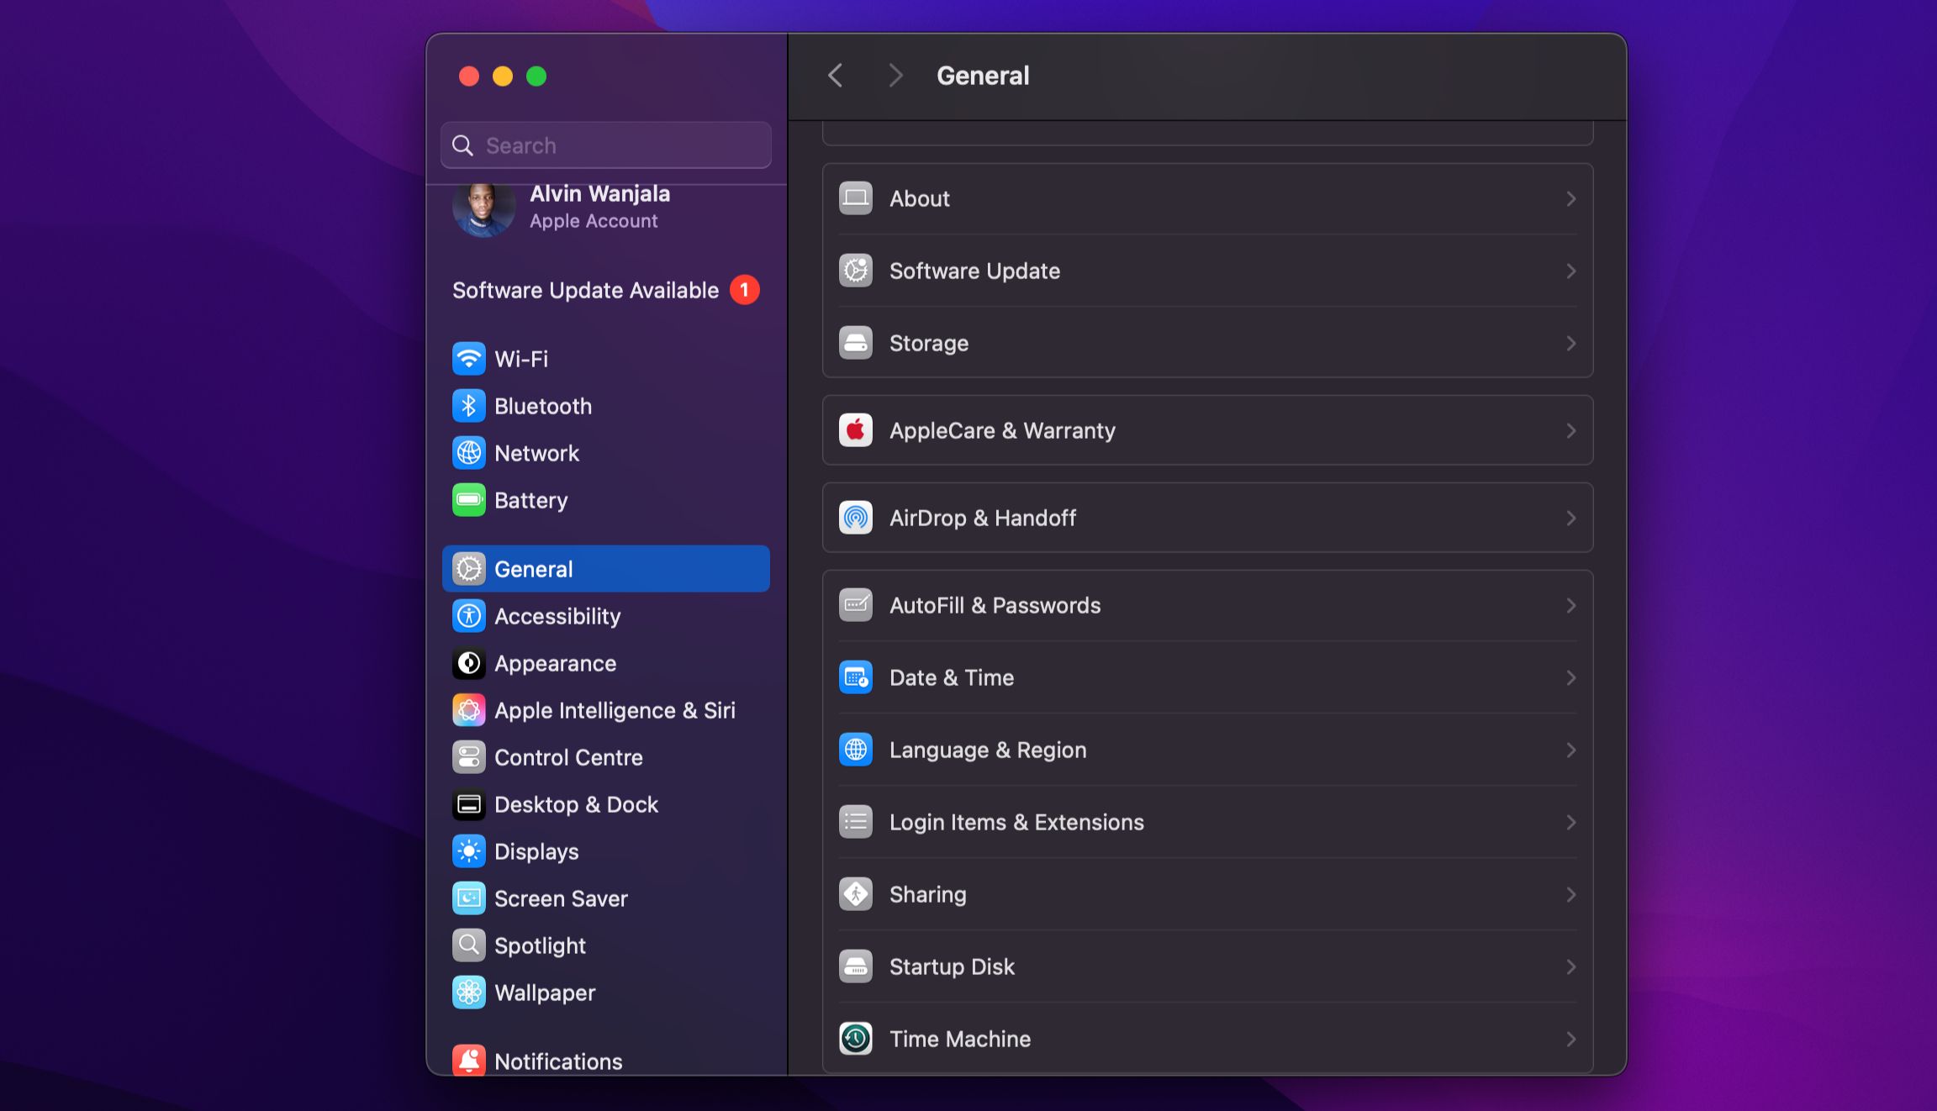1937x1111 pixels.
Task: Click the Startup Disk drive icon
Action: click(x=856, y=966)
